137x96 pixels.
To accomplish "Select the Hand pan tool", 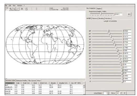I will [7, 9].
